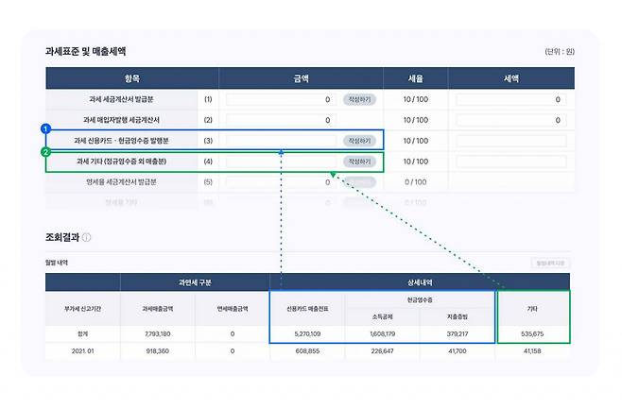Click the 신용카드 매출전표 column header
This screenshot has height=409, width=622.
point(307,308)
